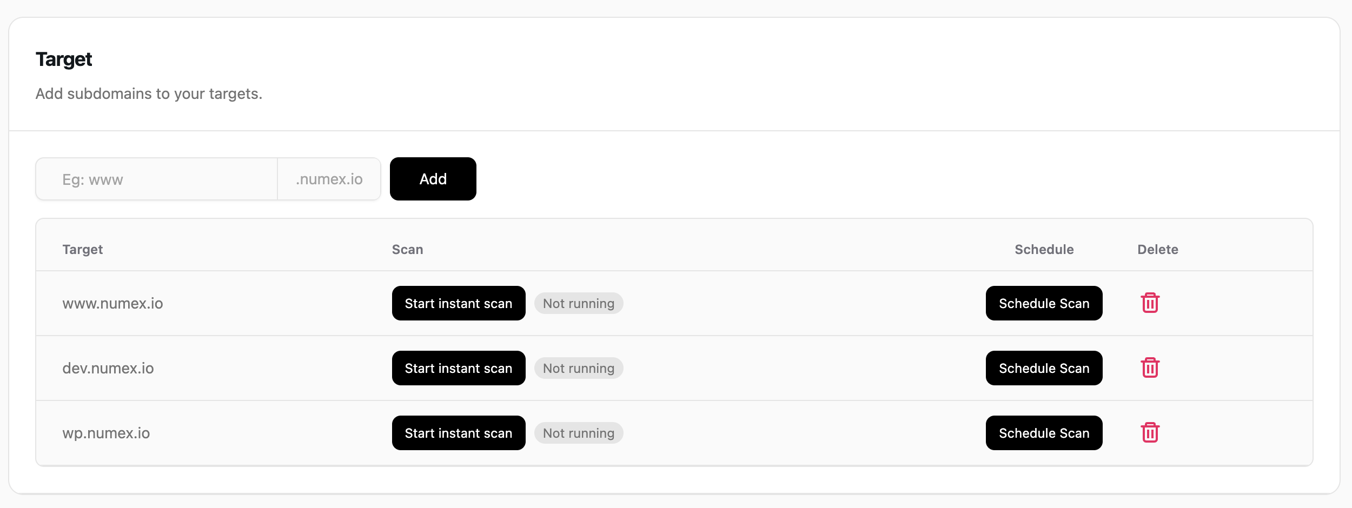Click the Schedule column header
The height and width of the screenshot is (508, 1352).
pyautogui.click(x=1044, y=250)
